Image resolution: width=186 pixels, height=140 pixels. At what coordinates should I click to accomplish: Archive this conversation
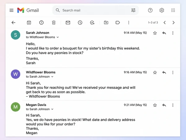29,23
